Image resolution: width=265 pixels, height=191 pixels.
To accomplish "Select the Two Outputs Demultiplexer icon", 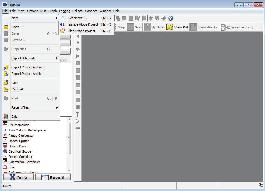I will point(5,130).
